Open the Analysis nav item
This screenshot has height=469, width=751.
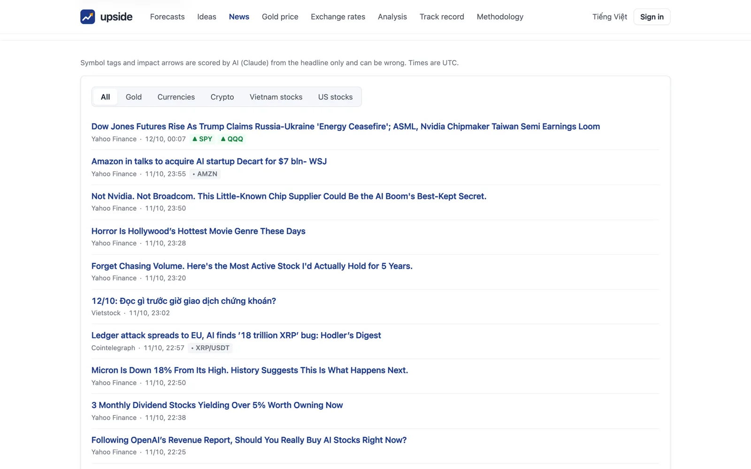[x=392, y=17]
